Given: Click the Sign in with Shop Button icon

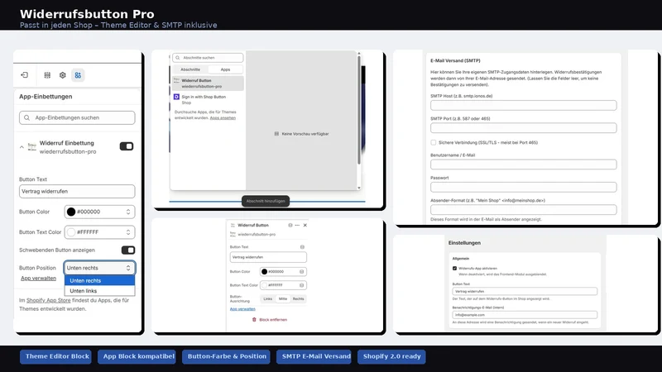Looking at the screenshot, I should click(x=176, y=97).
